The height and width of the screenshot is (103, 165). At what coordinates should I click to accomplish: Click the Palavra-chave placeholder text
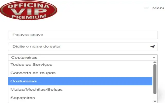[28, 35]
